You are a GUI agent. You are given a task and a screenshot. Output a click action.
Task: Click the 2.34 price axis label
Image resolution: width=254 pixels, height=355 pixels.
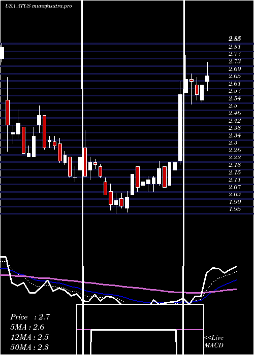235,135
